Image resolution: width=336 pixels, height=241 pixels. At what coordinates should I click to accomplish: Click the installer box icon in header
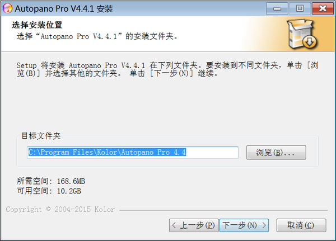(302, 34)
